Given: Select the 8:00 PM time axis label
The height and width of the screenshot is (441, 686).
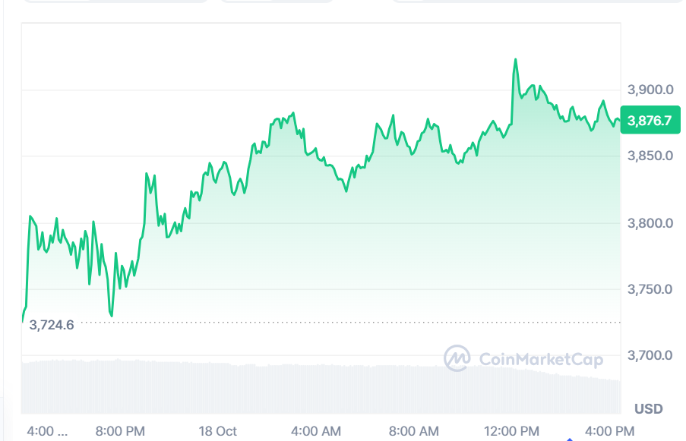Looking at the screenshot, I should point(120,431).
